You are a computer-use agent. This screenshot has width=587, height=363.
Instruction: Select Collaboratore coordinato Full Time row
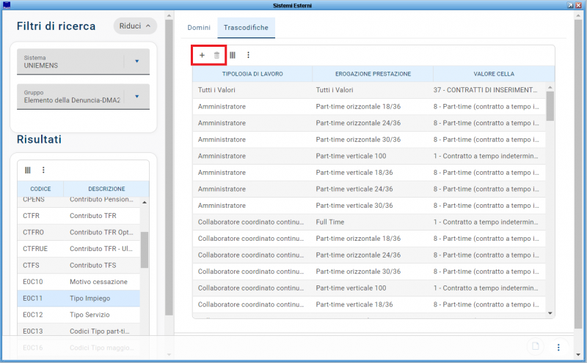[369, 222]
